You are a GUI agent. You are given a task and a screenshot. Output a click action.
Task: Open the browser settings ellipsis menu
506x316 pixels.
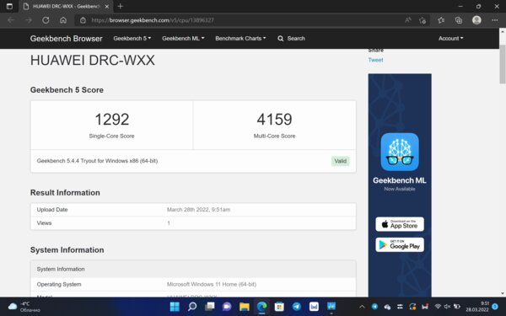[495, 20]
